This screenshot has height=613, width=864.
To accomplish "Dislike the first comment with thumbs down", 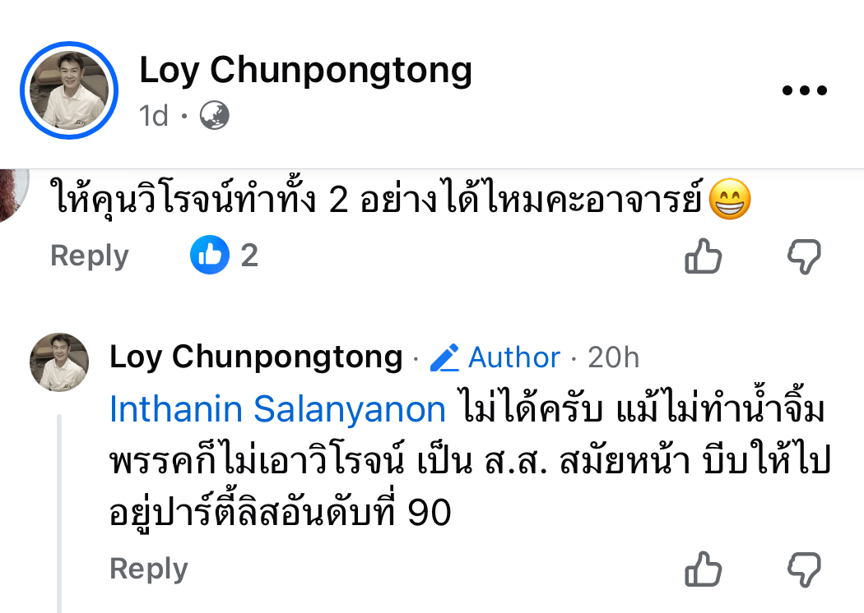I will pyautogui.click(x=804, y=257).
